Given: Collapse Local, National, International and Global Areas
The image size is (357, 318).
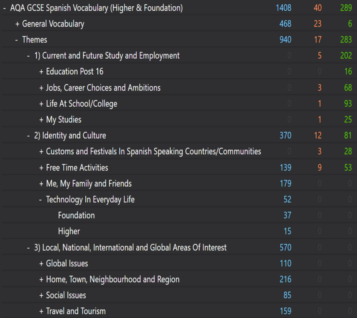Looking at the screenshot, I should pyautogui.click(x=29, y=248).
